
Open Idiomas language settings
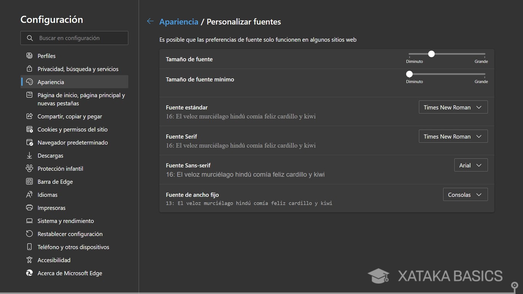(47, 194)
